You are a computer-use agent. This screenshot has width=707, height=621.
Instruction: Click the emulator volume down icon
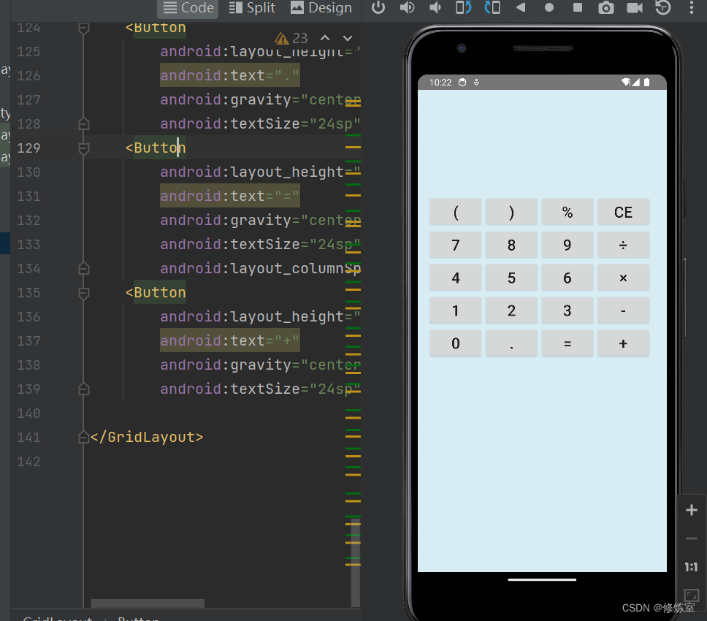(x=435, y=8)
